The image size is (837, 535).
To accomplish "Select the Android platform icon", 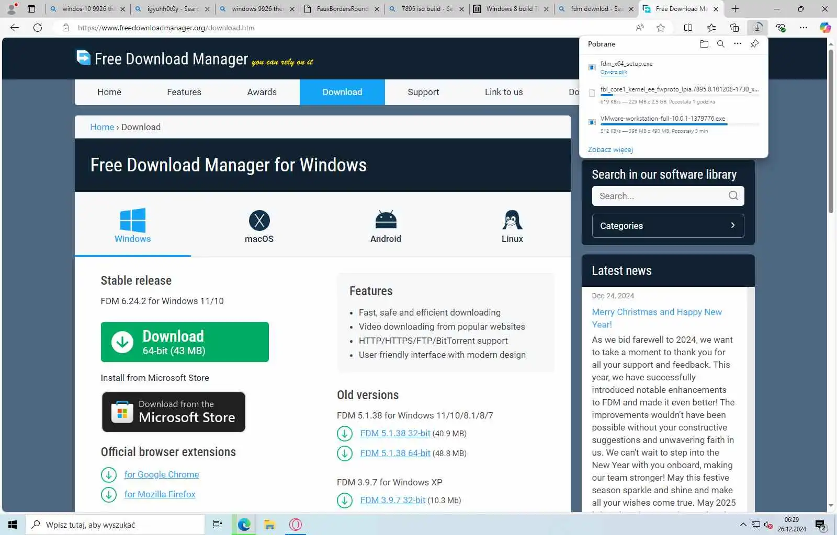I will pos(386,219).
